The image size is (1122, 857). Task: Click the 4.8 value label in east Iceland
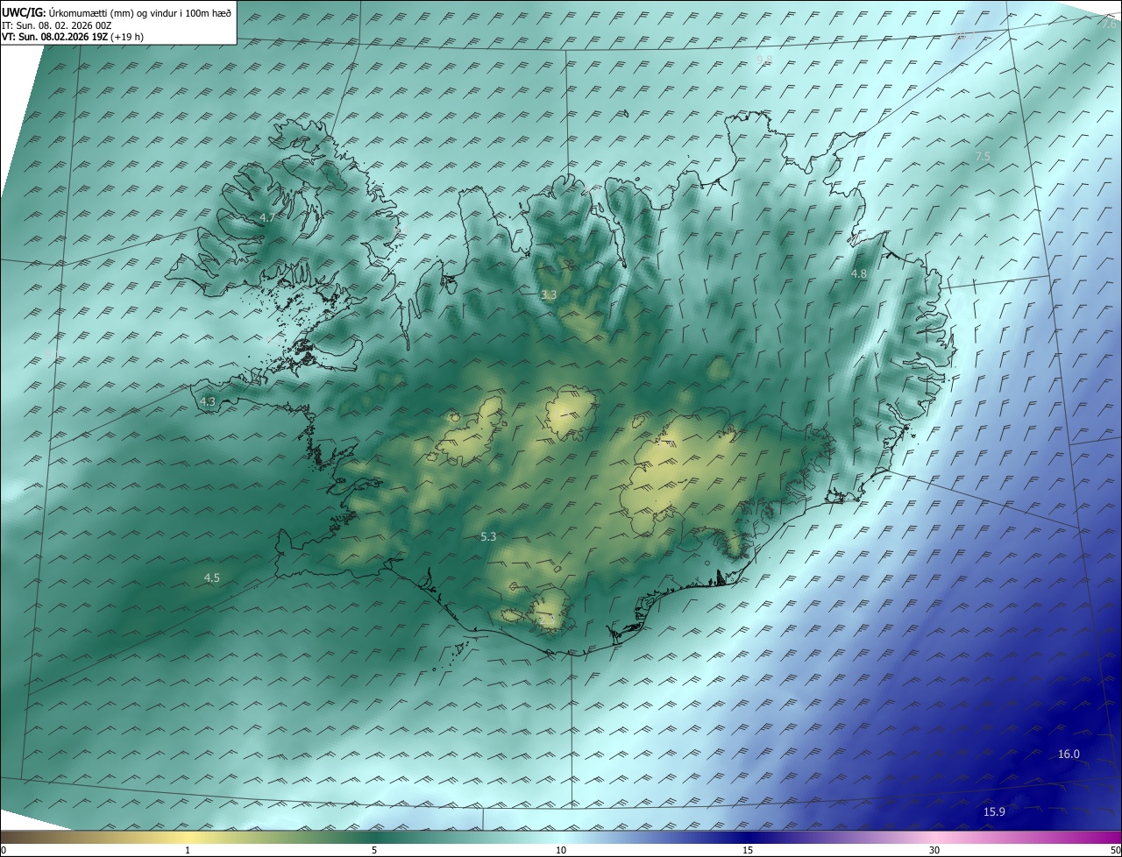tap(859, 274)
